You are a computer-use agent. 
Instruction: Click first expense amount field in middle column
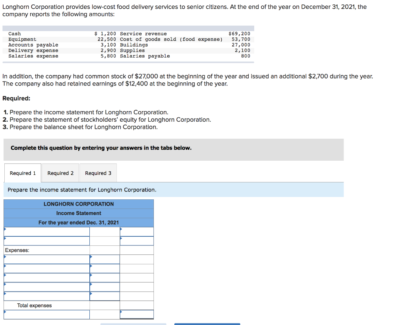[105, 259]
